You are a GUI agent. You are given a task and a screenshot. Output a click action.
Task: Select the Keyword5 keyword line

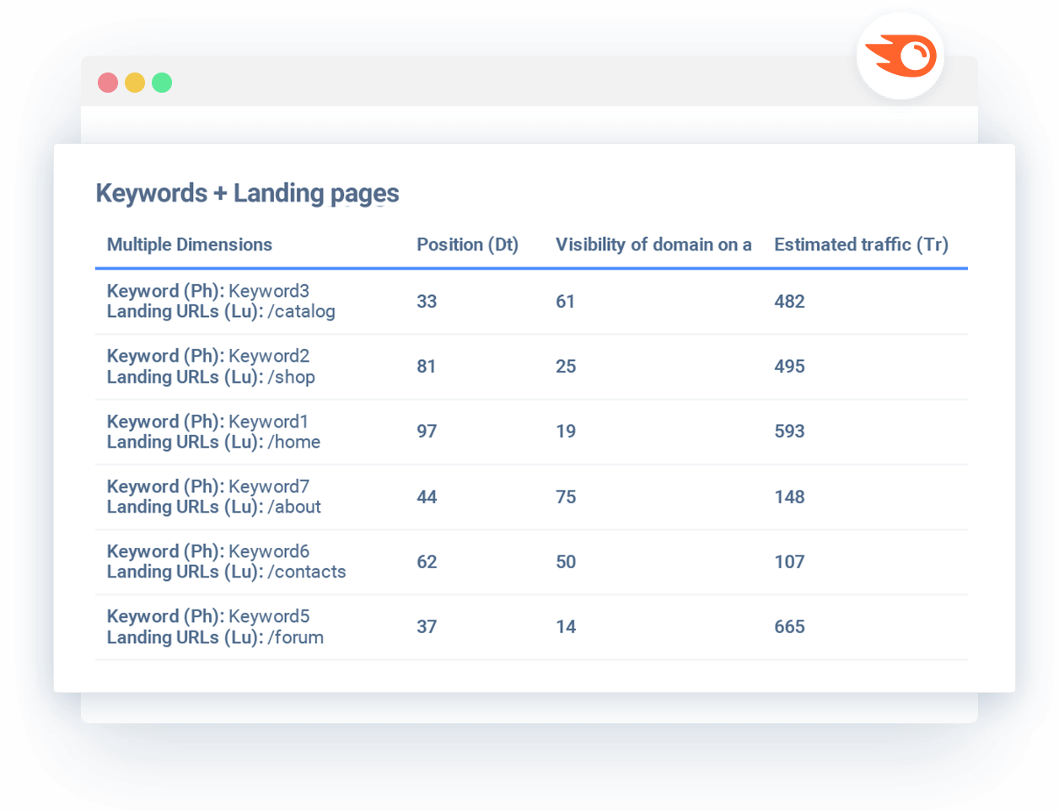click(208, 616)
